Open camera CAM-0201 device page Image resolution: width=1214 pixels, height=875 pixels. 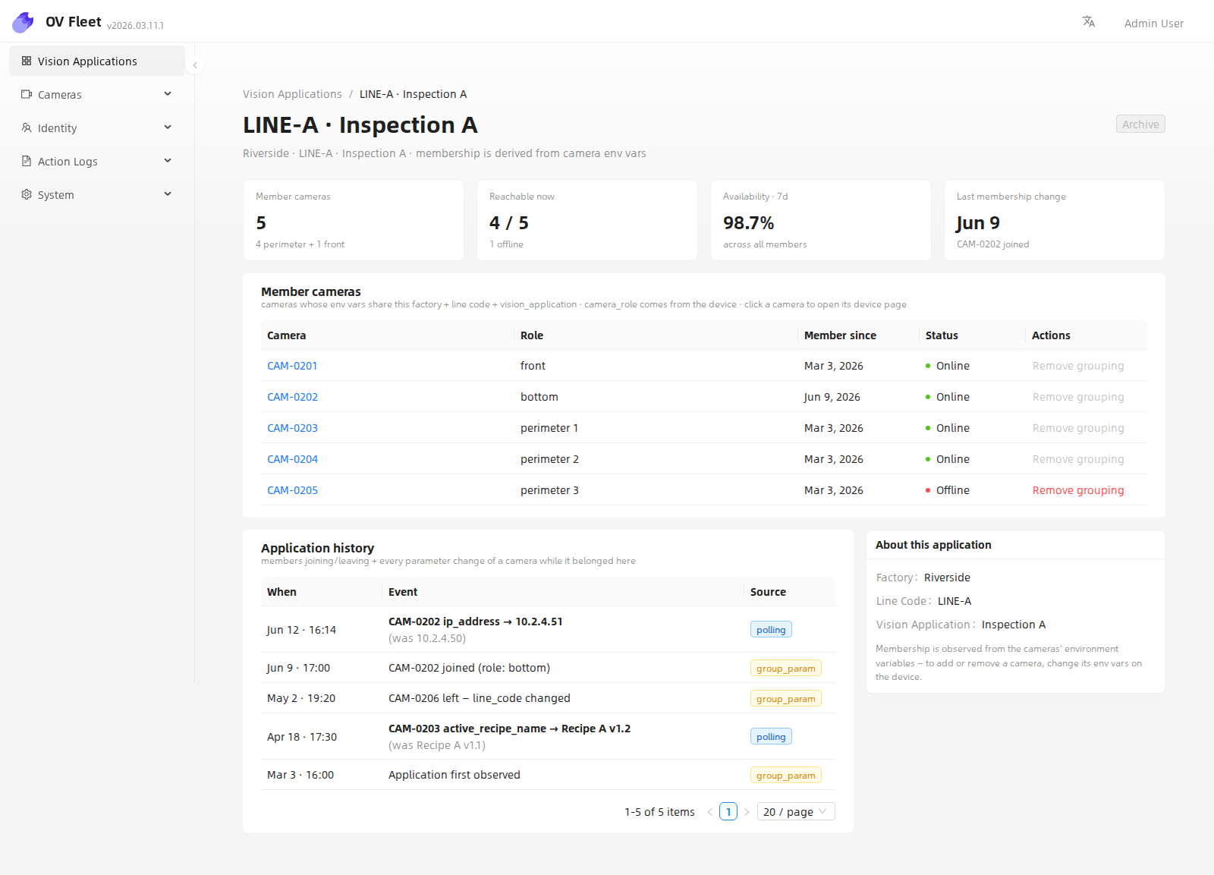click(292, 366)
